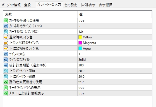This screenshot has width=156, height=107.
Task: Toggle the true value of カーネル平滑化の使用
Action: coord(115,20)
